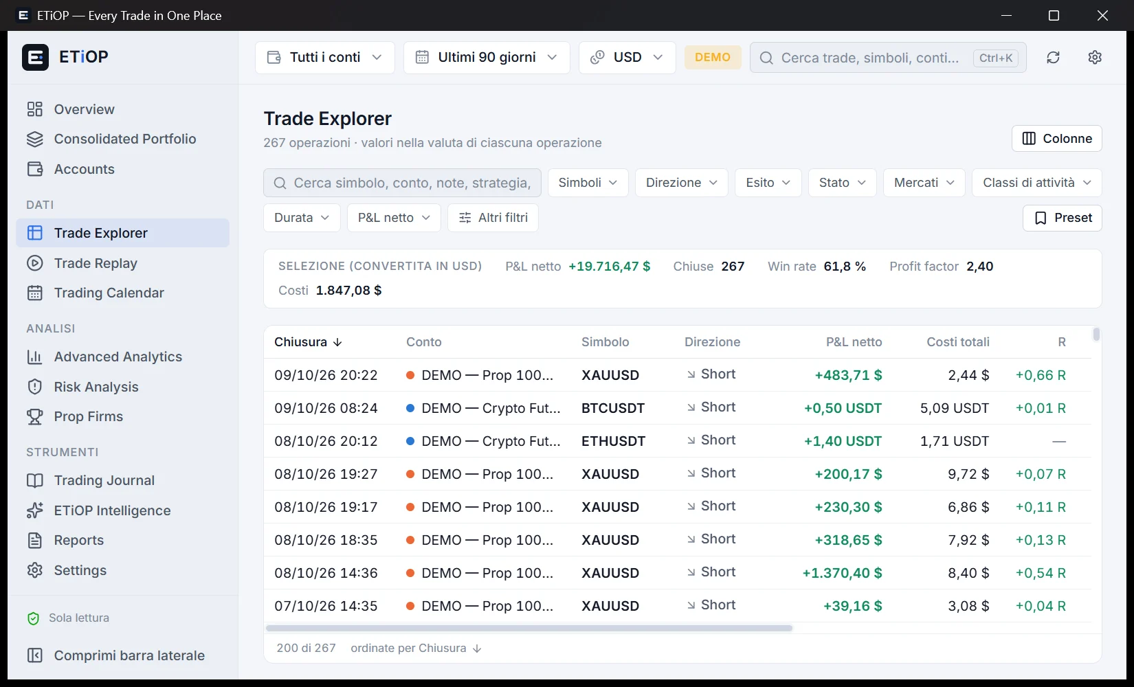Click the vertical table scrollbar thumb

pyautogui.click(x=1096, y=335)
